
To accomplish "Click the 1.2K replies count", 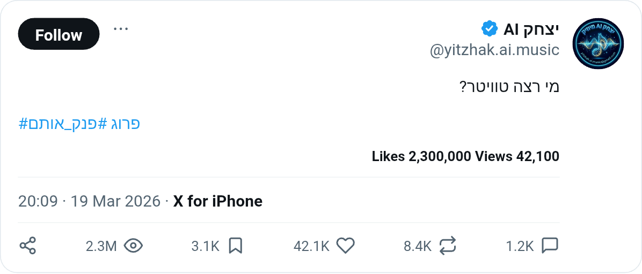I will [x=520, y=246].
